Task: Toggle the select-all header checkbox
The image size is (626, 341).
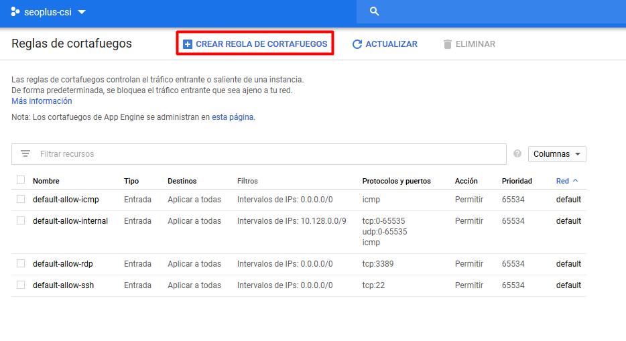Action: point(21,180)
